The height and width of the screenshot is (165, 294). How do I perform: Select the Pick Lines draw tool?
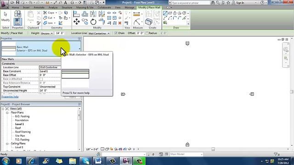(165, 23)
